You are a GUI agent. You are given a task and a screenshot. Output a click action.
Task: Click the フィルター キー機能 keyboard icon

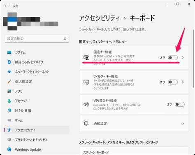(86, 82)
